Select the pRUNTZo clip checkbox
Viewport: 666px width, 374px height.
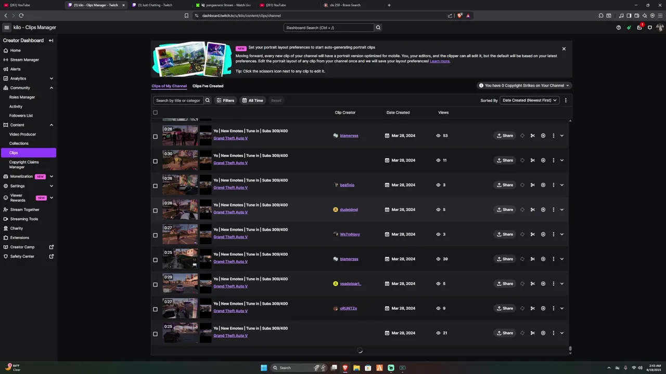155,309
